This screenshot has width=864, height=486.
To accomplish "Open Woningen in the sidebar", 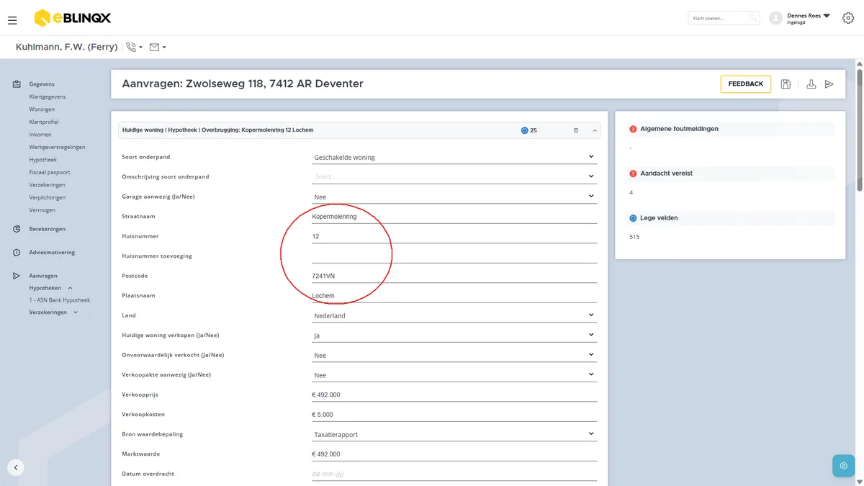I will (42, 109).
